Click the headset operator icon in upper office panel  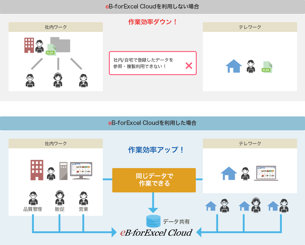click(58, 80)
